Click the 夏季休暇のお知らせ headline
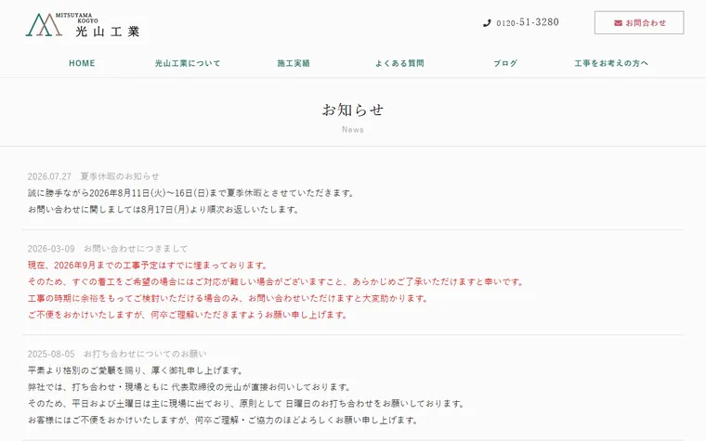Screen dimensions: 706x441 click(x=120, y=176)
